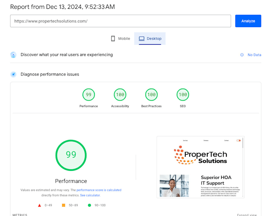The image size is (271, 216).
Task: Click the Performance label under the small gauge
Action: tap(88, 106)
